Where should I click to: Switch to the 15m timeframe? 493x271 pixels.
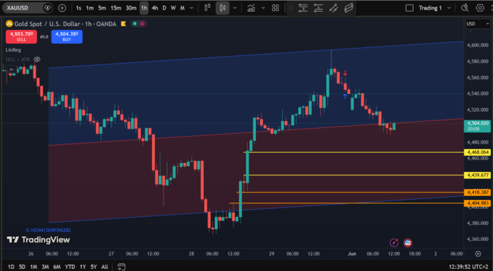click(116, 8)
